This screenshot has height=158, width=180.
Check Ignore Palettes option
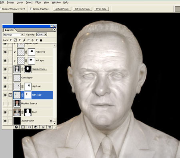tap(31, 9)
